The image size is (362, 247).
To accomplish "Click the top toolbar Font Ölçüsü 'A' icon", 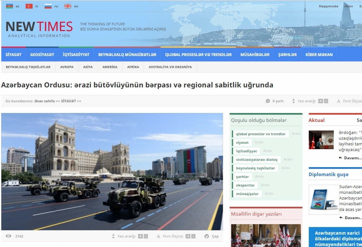I will (x=338, y=101).
